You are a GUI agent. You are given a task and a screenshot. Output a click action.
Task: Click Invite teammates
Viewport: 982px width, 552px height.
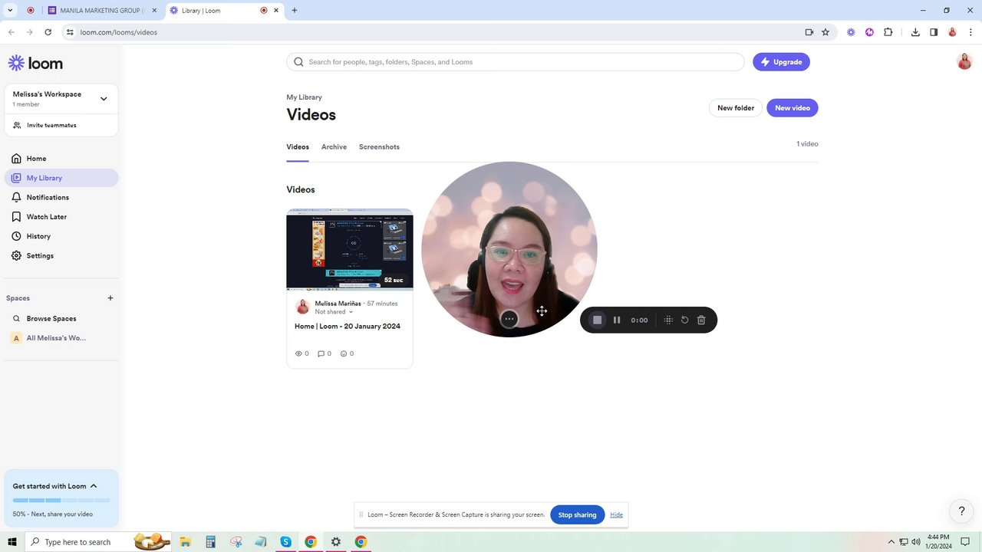tap(51, 125)
